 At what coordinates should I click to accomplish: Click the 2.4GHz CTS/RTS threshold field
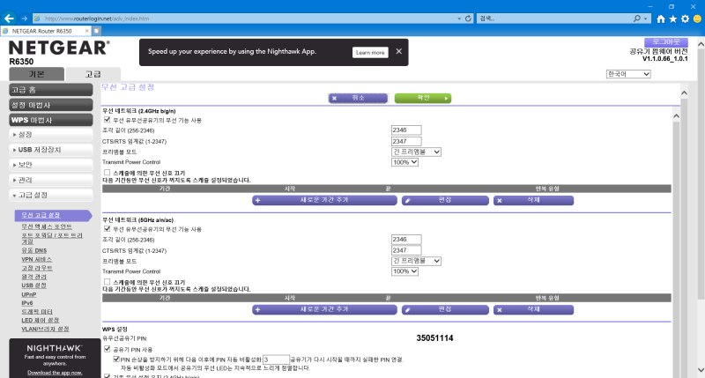point(406,141)
